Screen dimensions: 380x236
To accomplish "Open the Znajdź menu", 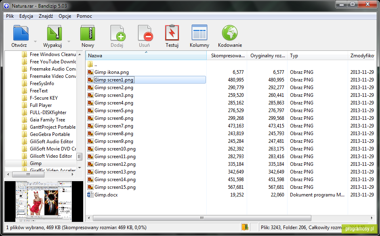I will [46, 16].
